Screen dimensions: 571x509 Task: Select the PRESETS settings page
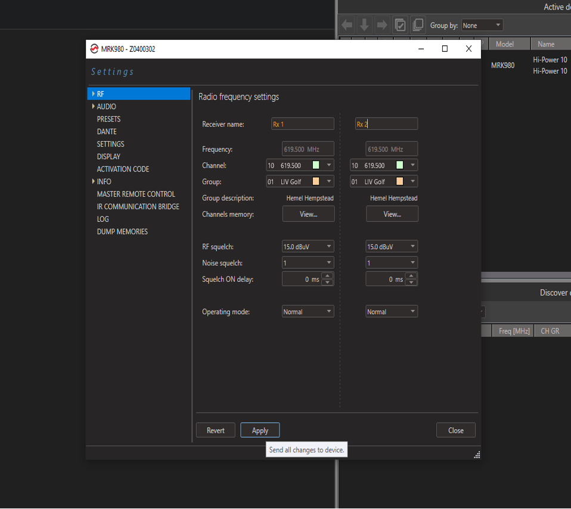point(107,119)
